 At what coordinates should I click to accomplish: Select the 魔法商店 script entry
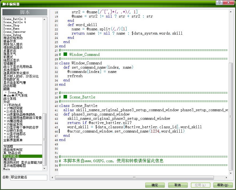(x=10, y=159)
